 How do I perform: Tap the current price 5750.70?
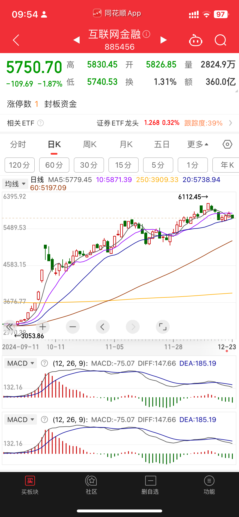click(x=34, y=67)
